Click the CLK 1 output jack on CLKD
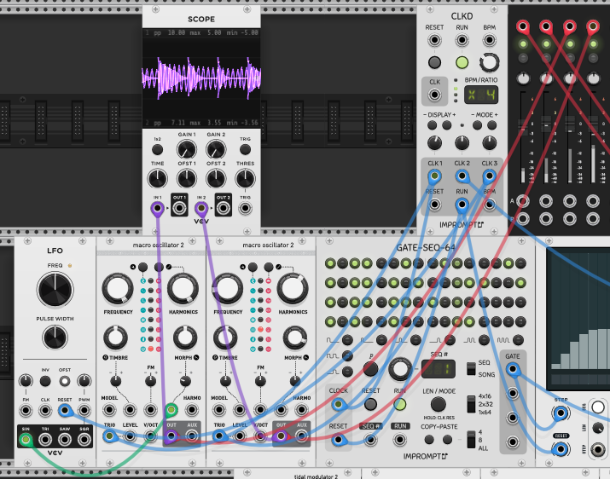Screen dimensions: 610x479 tap(434, 176)
